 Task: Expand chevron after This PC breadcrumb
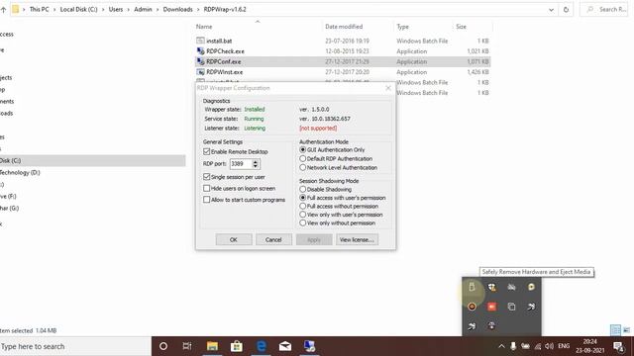click(x=54, y=9)
